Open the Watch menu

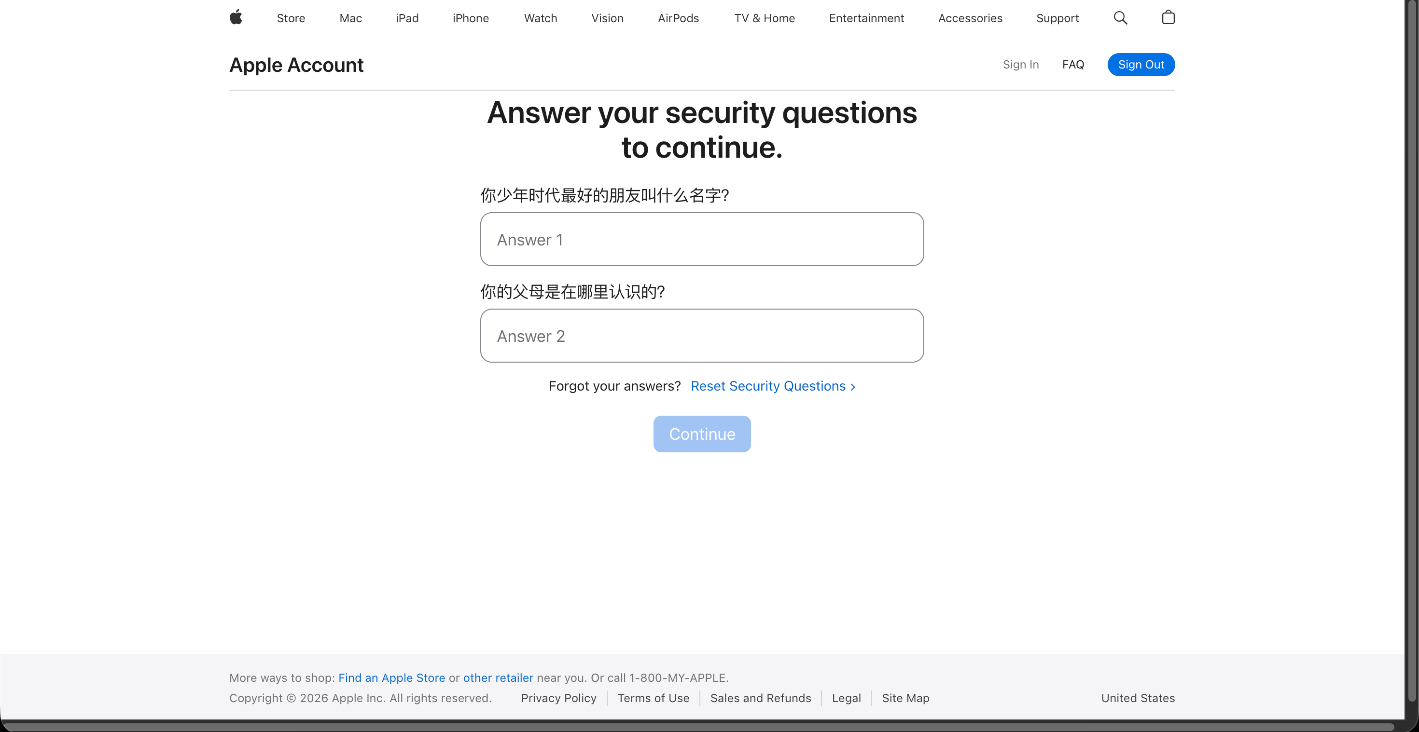541,18
